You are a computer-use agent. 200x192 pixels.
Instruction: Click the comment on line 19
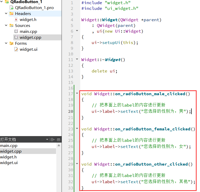[x=129, y=105]
